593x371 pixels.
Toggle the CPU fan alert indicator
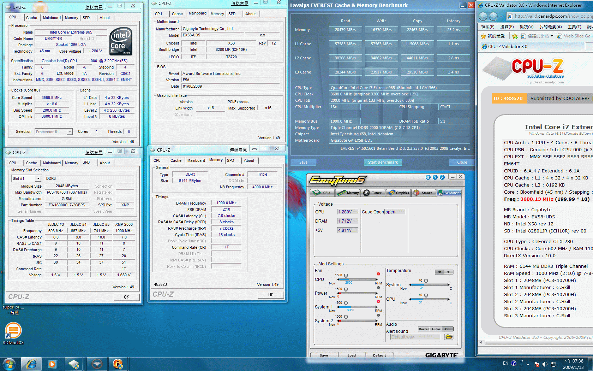coord(378,274)
